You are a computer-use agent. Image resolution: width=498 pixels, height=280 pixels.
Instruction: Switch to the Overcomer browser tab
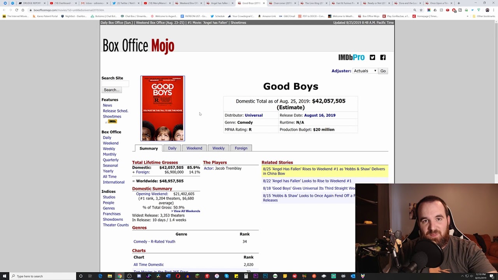(283, 3)
